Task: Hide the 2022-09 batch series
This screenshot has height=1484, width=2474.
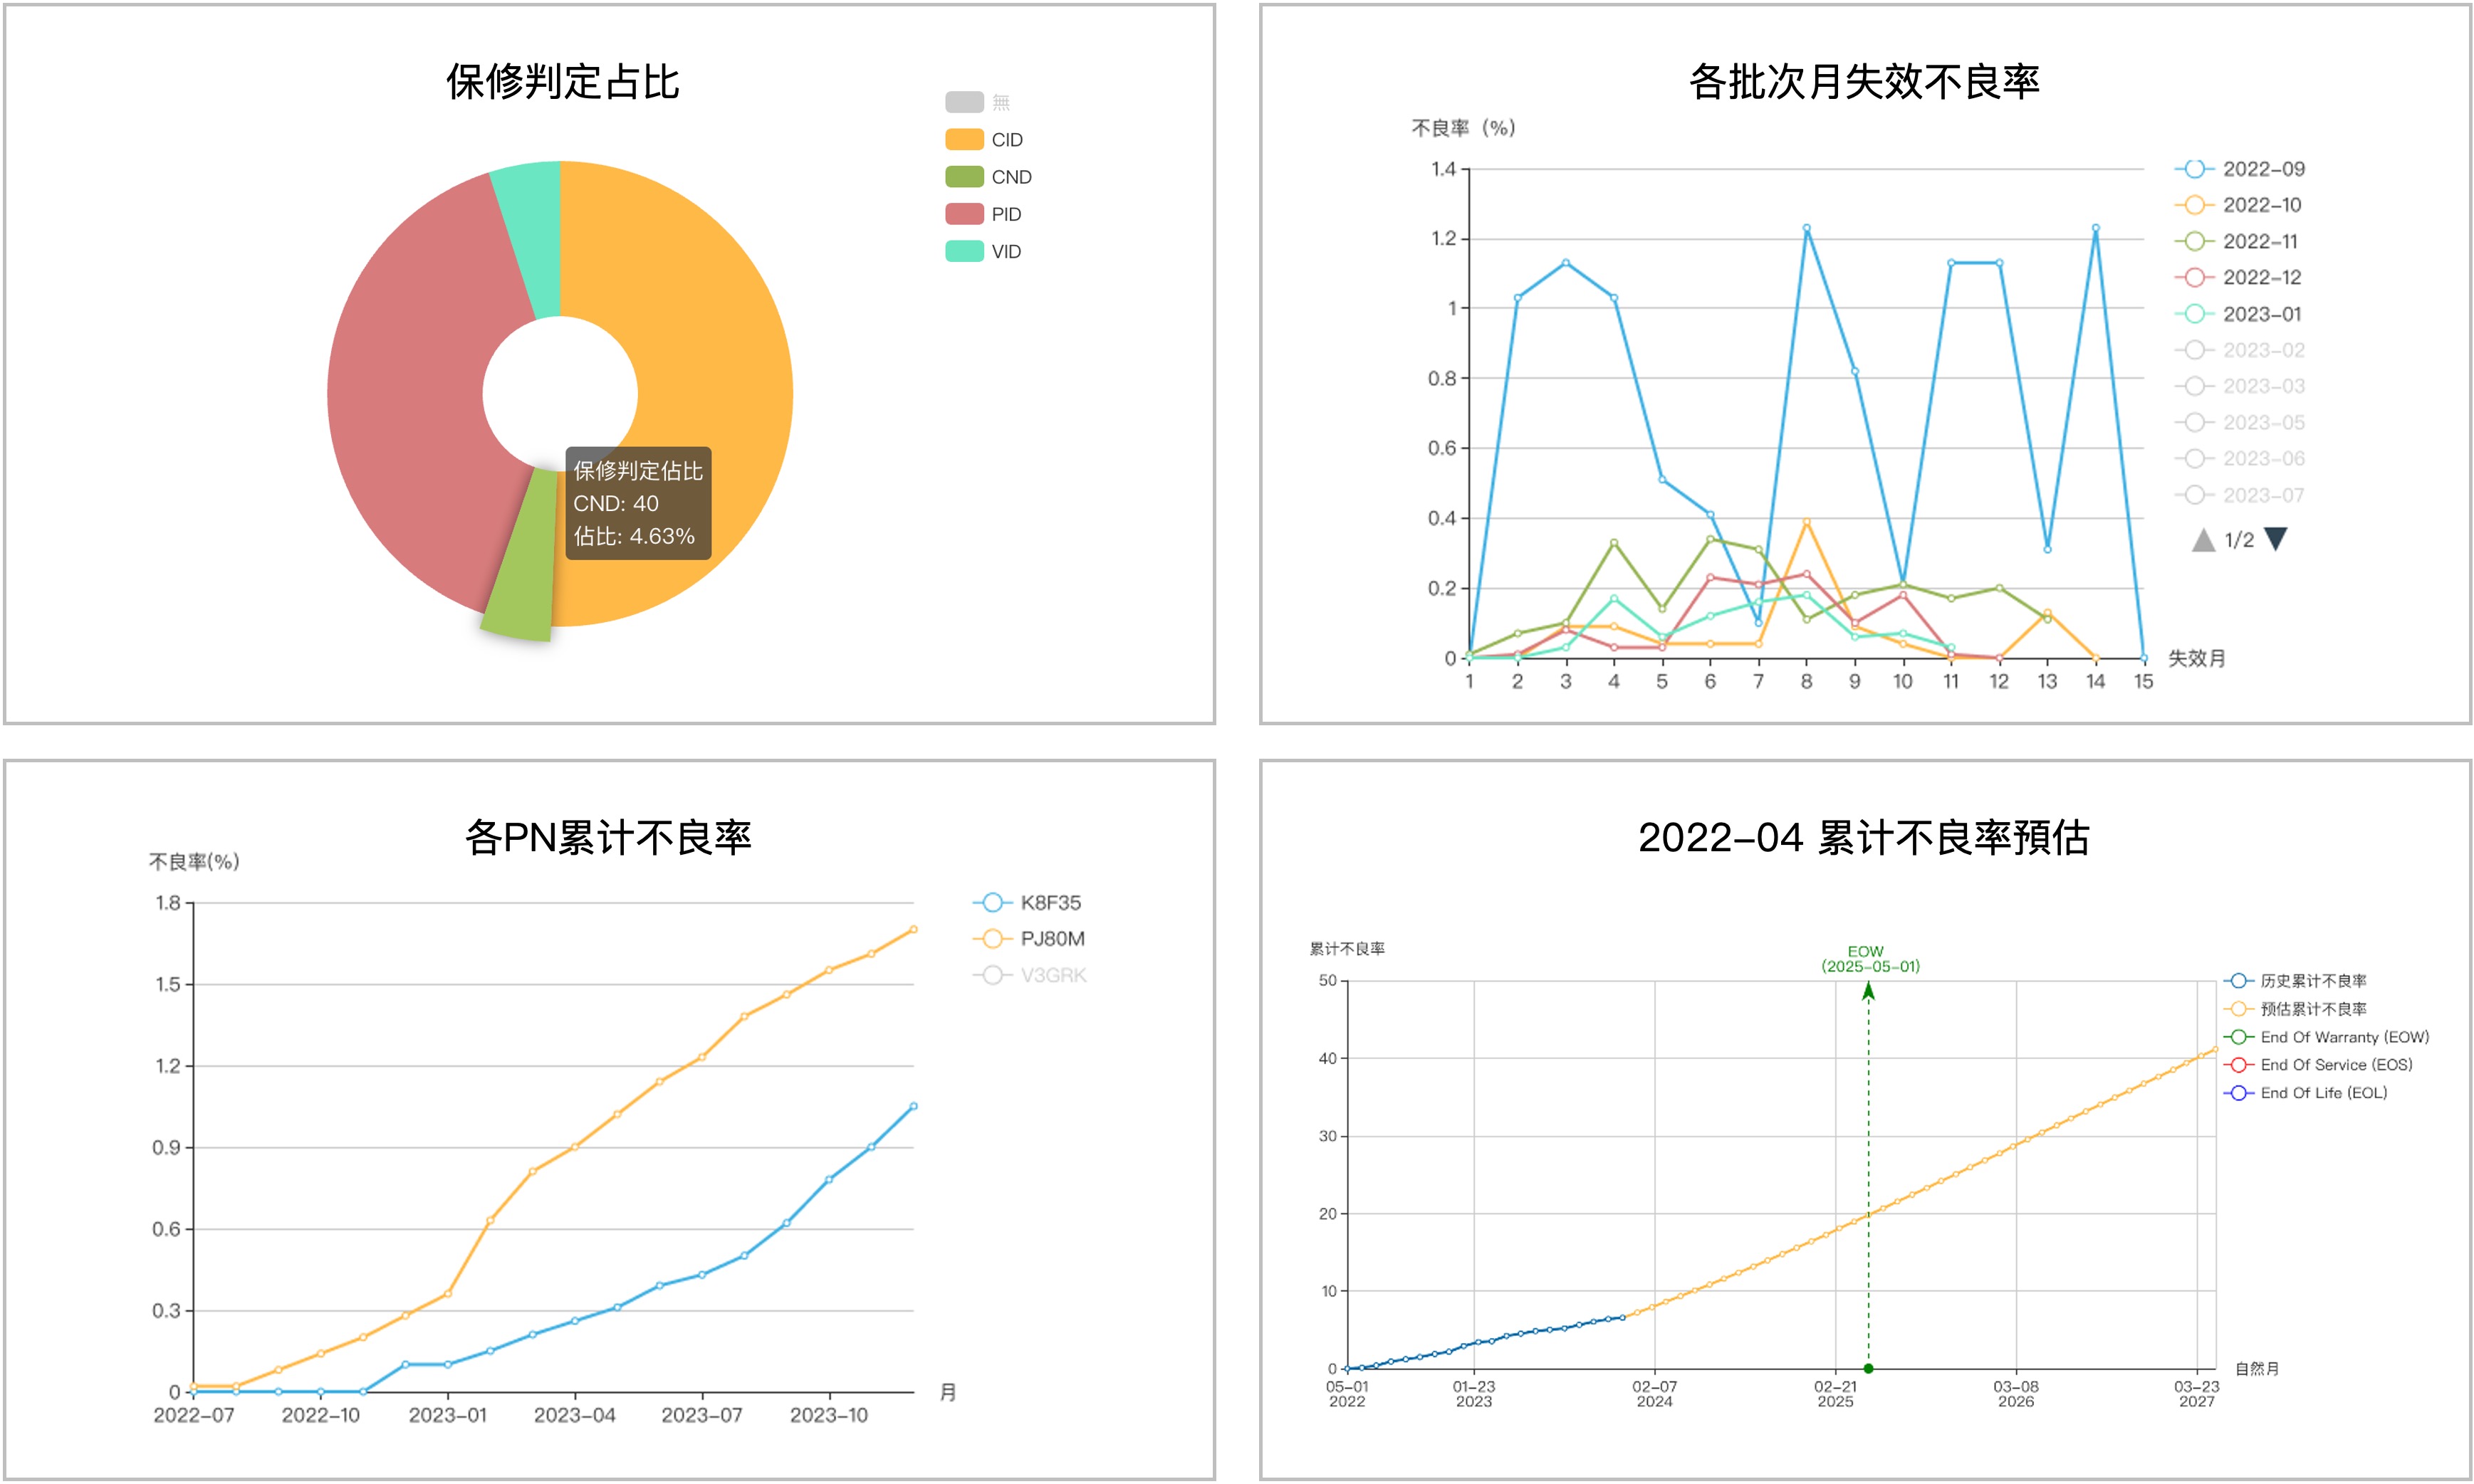Action: pos(2239,169)
